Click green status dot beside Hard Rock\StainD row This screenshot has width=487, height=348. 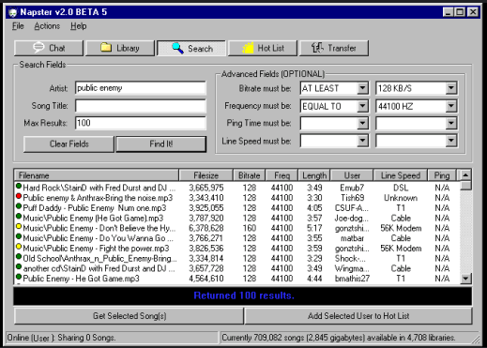19,187
